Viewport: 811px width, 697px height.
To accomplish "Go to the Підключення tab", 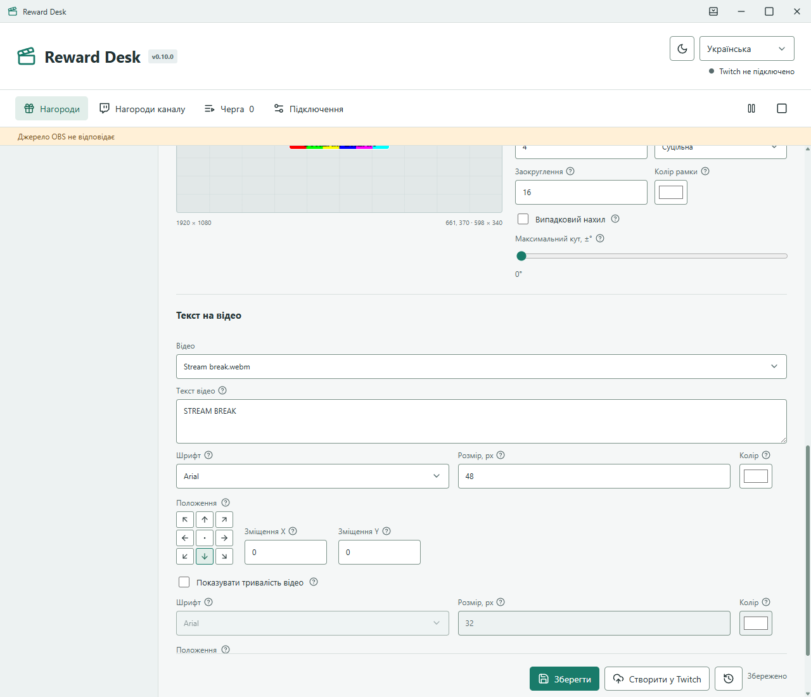I will click(309, 108).
